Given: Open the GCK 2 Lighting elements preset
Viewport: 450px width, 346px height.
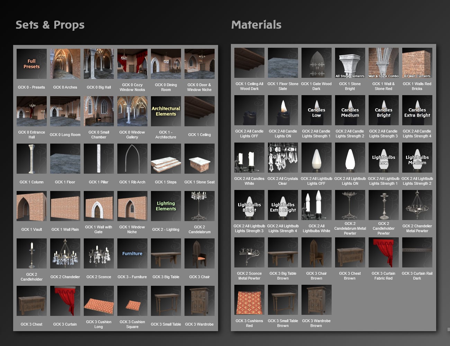Looking at the screenshot, I should [x=166, y=206].
